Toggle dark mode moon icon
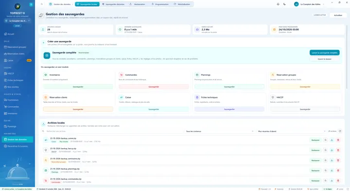Screen dimensions: 350x191 coord(284,4)
